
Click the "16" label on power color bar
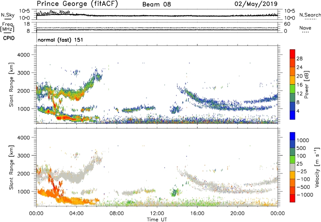pyautogui.click(x=299, y=85)
